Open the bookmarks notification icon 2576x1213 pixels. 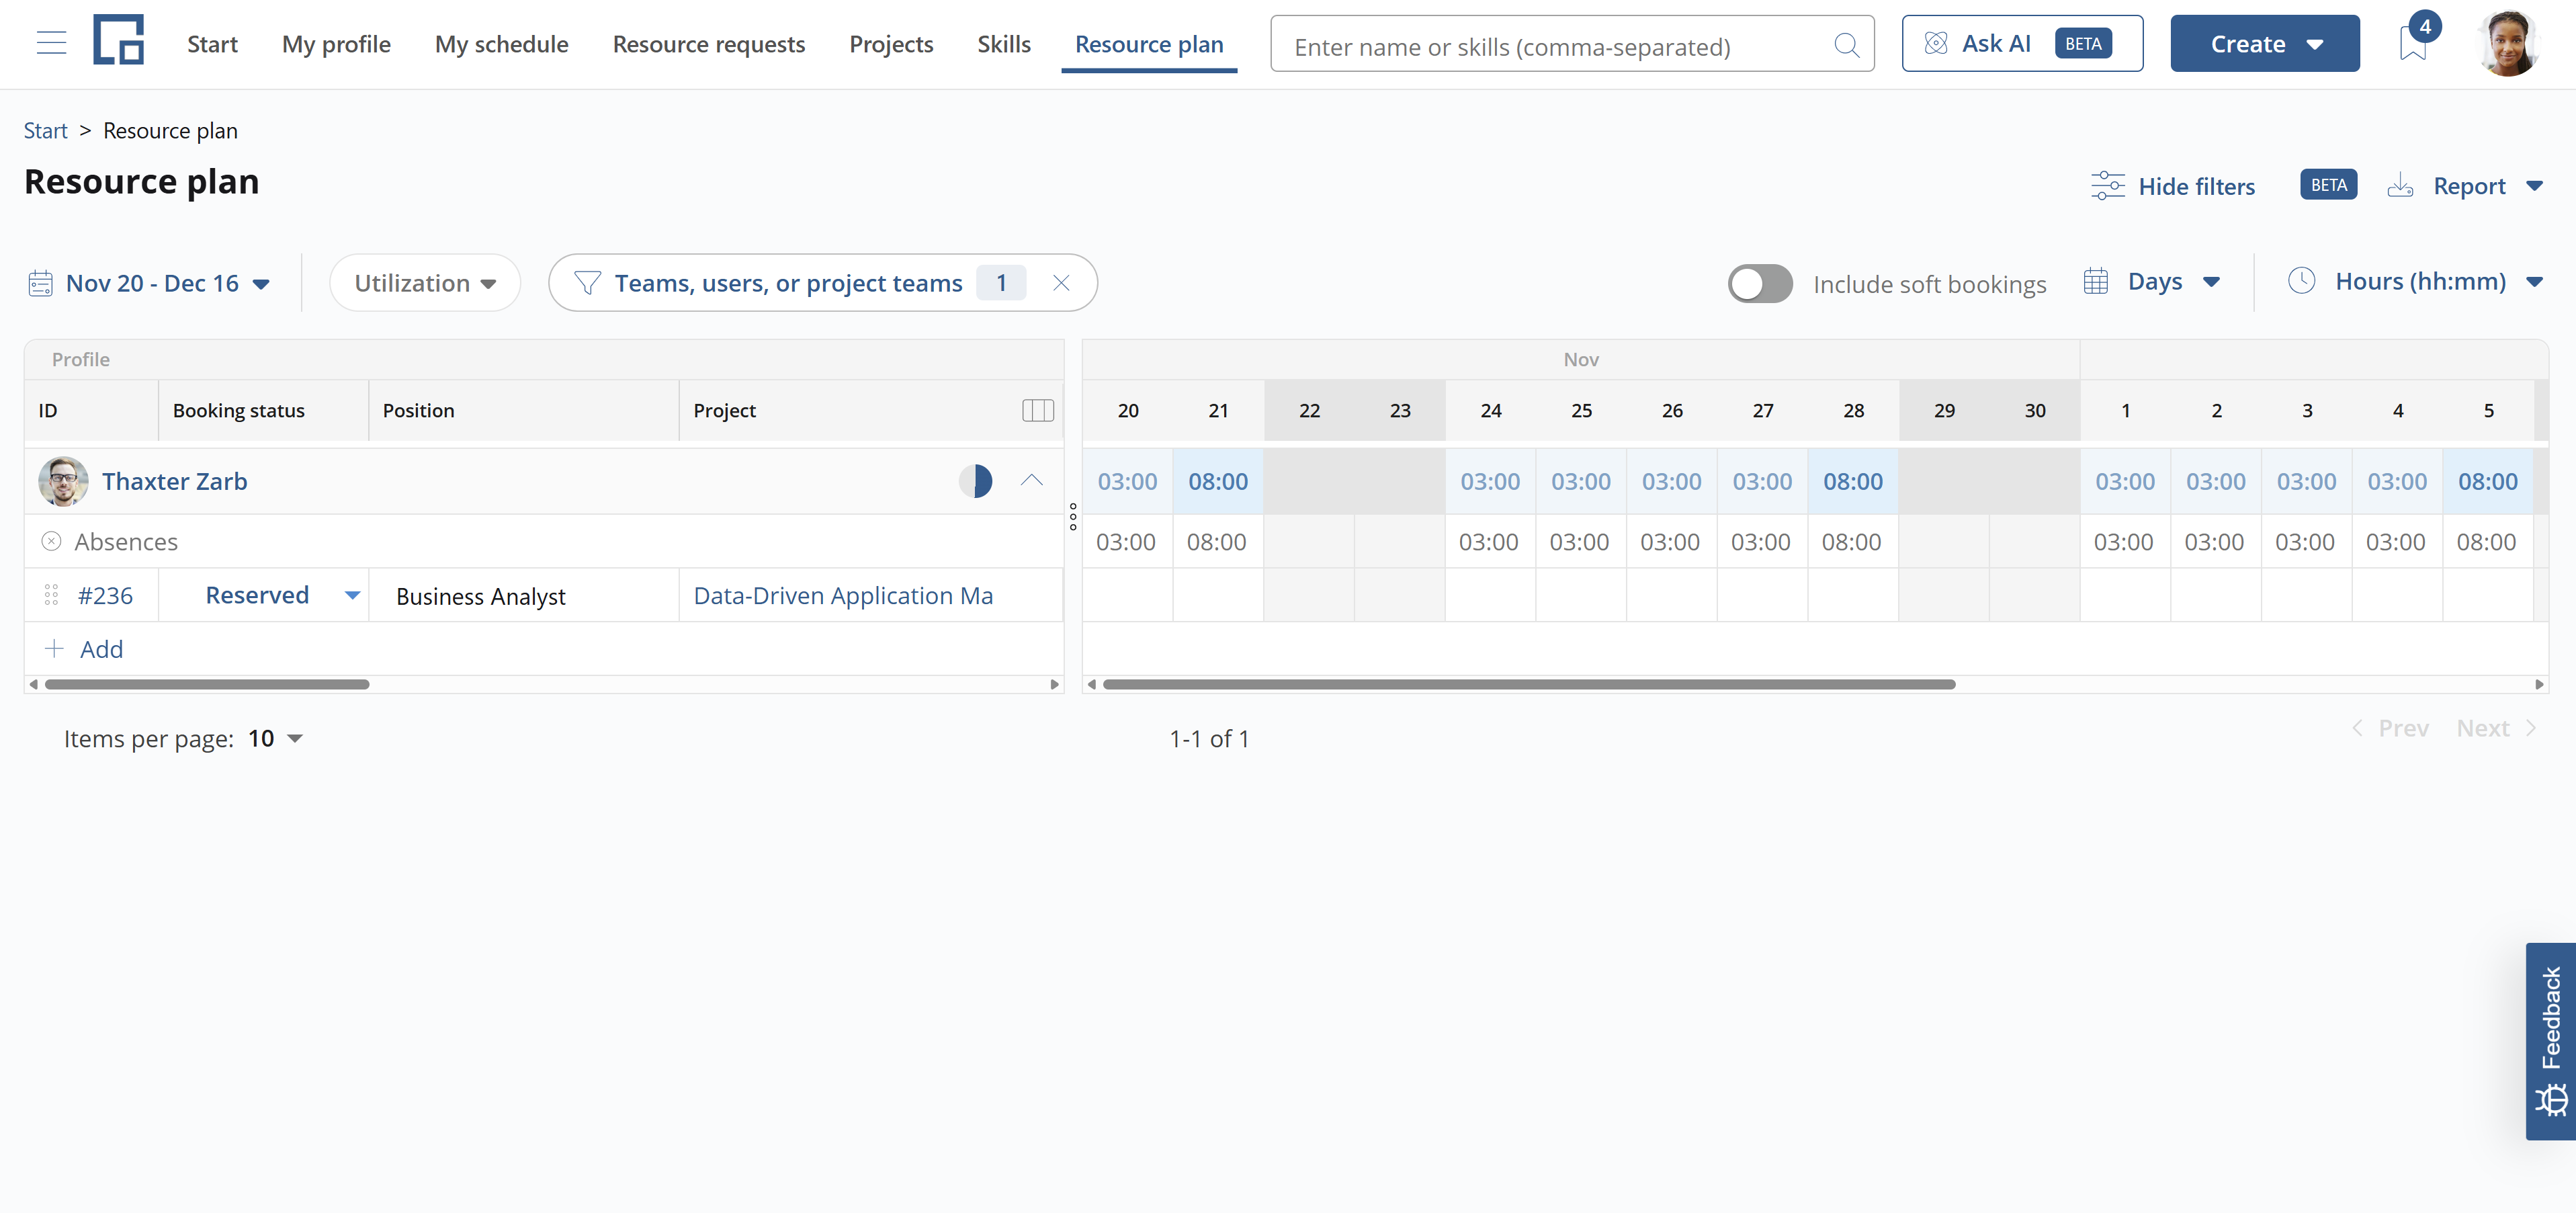coord(2414,42)
